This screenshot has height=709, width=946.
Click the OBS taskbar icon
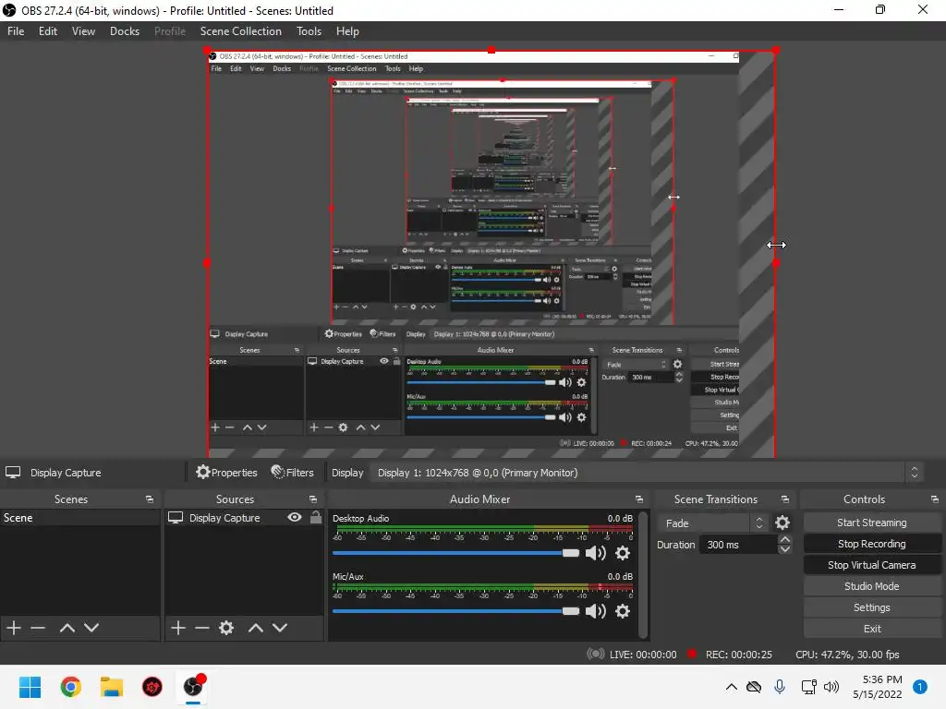coord(193,687)
